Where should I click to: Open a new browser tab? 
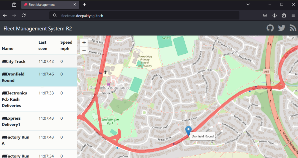[x=85, y=5]
